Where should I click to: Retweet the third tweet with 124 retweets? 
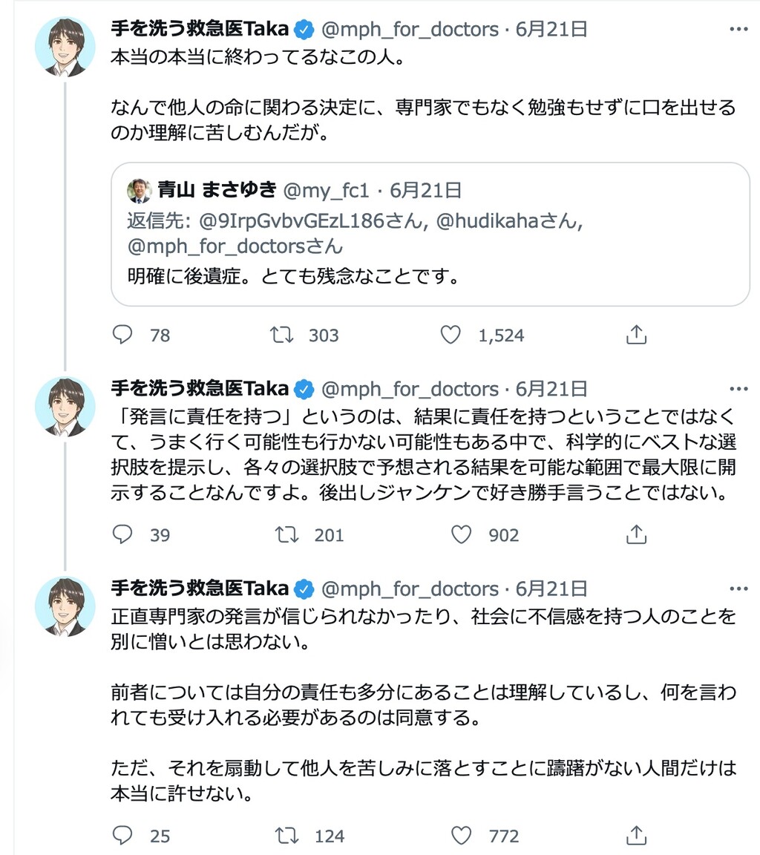pos(283,836)
